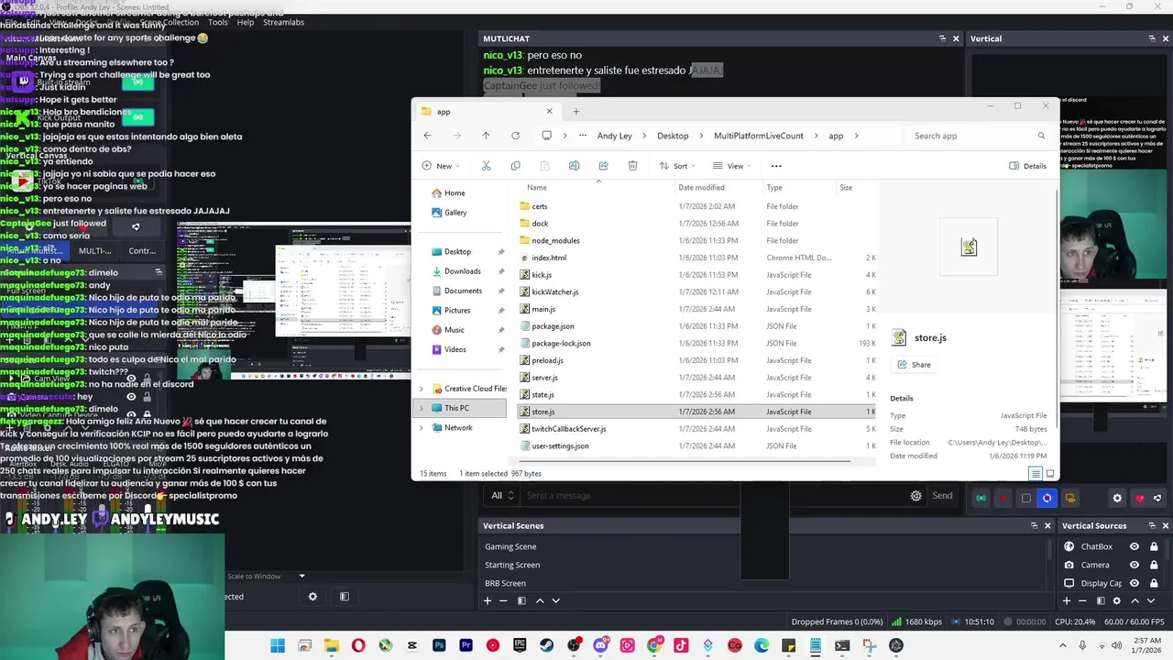
Task: Click the Send button in chat
Action: [x=942, y=496]
